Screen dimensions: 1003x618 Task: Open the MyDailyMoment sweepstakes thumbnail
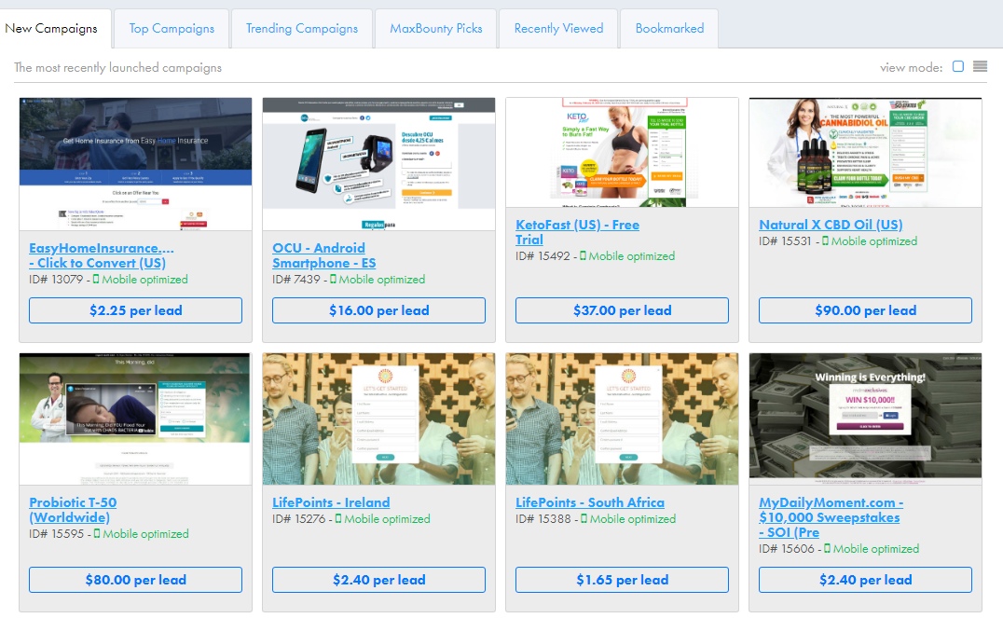865,419
